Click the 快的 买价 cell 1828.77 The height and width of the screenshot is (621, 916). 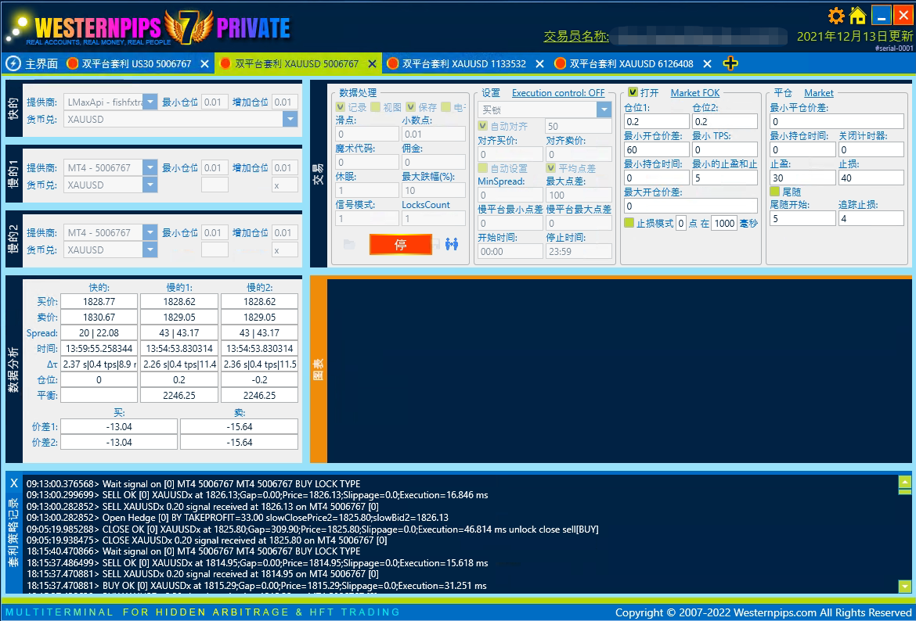tap(99, 302)
